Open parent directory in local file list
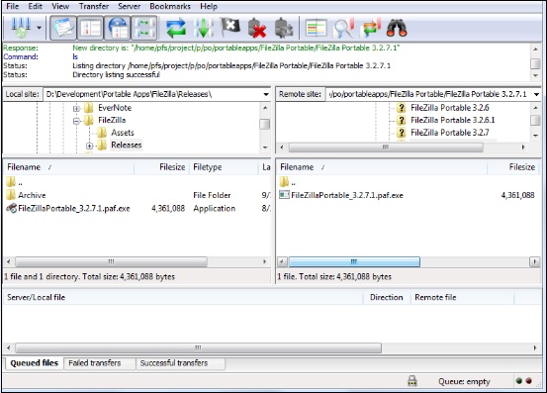The width and height of the screenshot is (547, 393). (14, 182)
